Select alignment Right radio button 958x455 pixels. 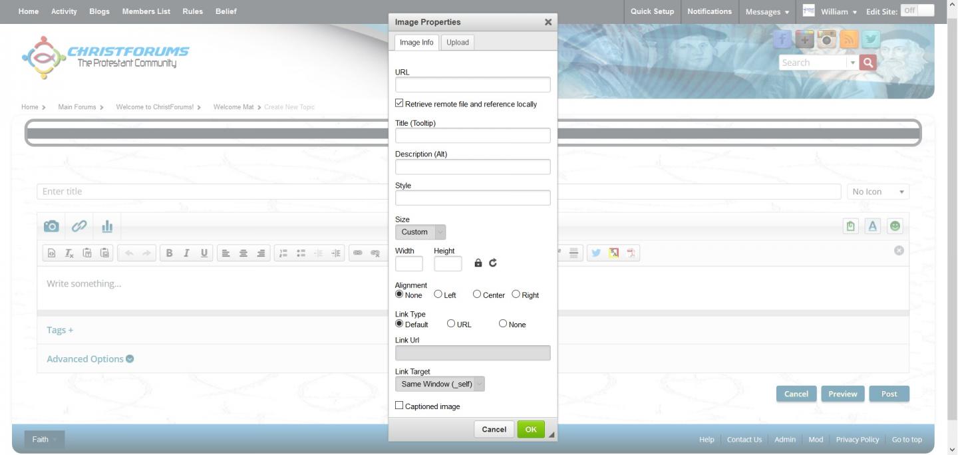pyautogui.click(x=516, y=294)
